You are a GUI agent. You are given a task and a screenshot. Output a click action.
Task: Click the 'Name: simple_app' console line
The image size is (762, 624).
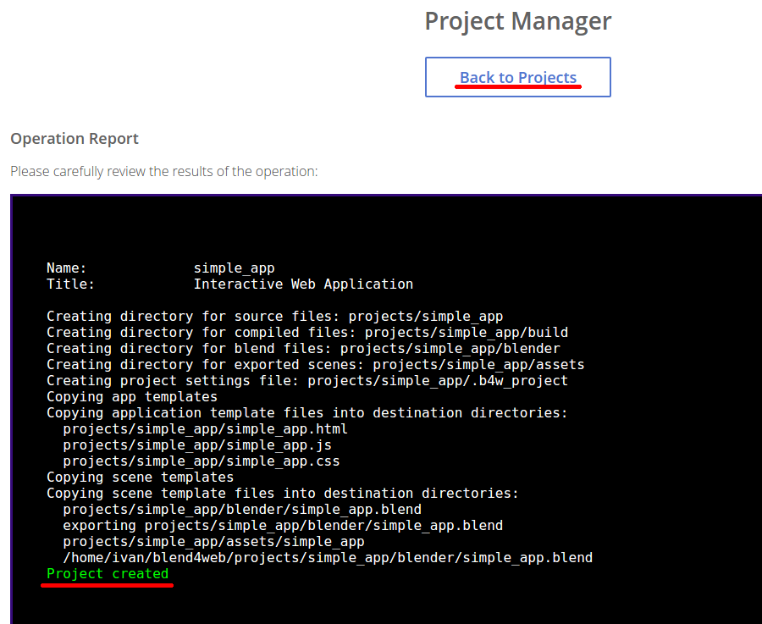[x=161, y=268]
